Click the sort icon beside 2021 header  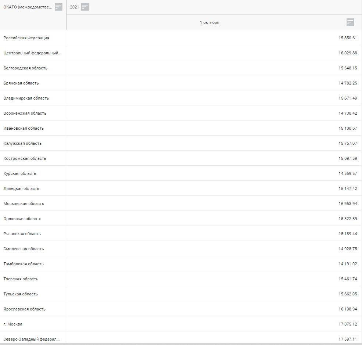coord(85,7)
